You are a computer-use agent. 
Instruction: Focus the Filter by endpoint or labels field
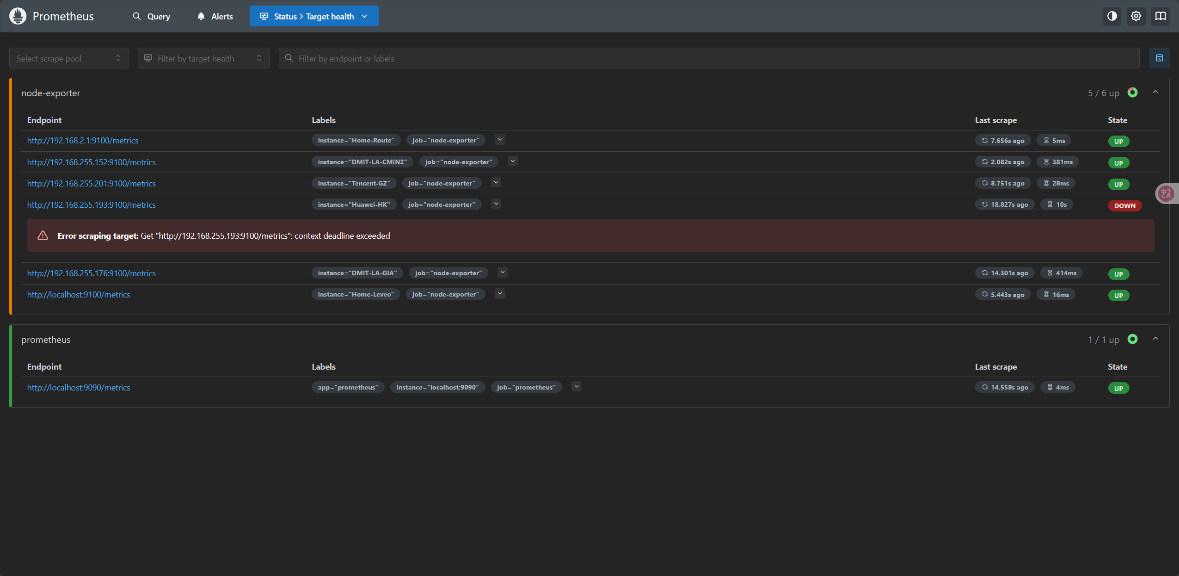[x=709, y=58]
